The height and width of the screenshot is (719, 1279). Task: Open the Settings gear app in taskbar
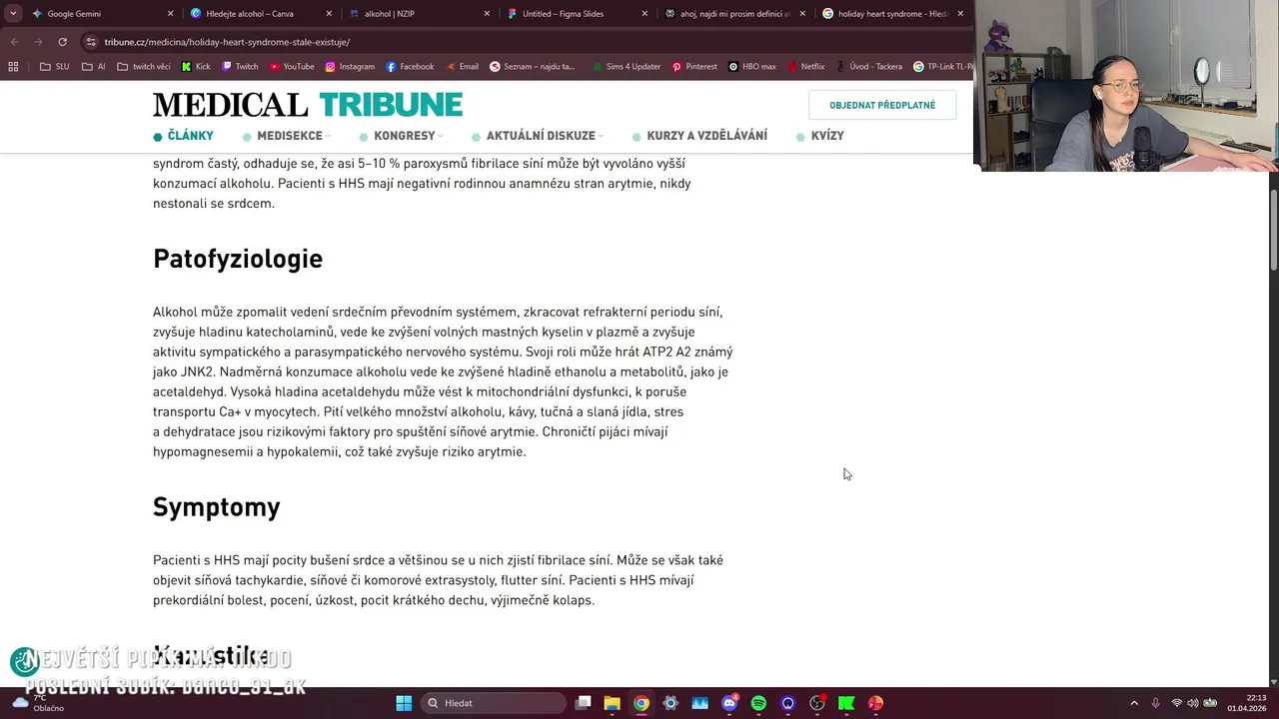pos(670,703)
